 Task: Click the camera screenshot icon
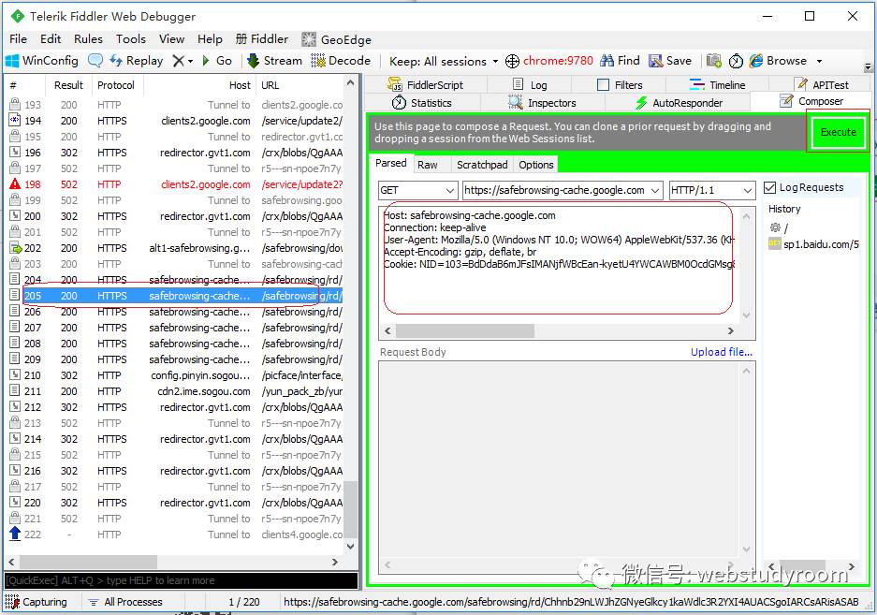714,61
